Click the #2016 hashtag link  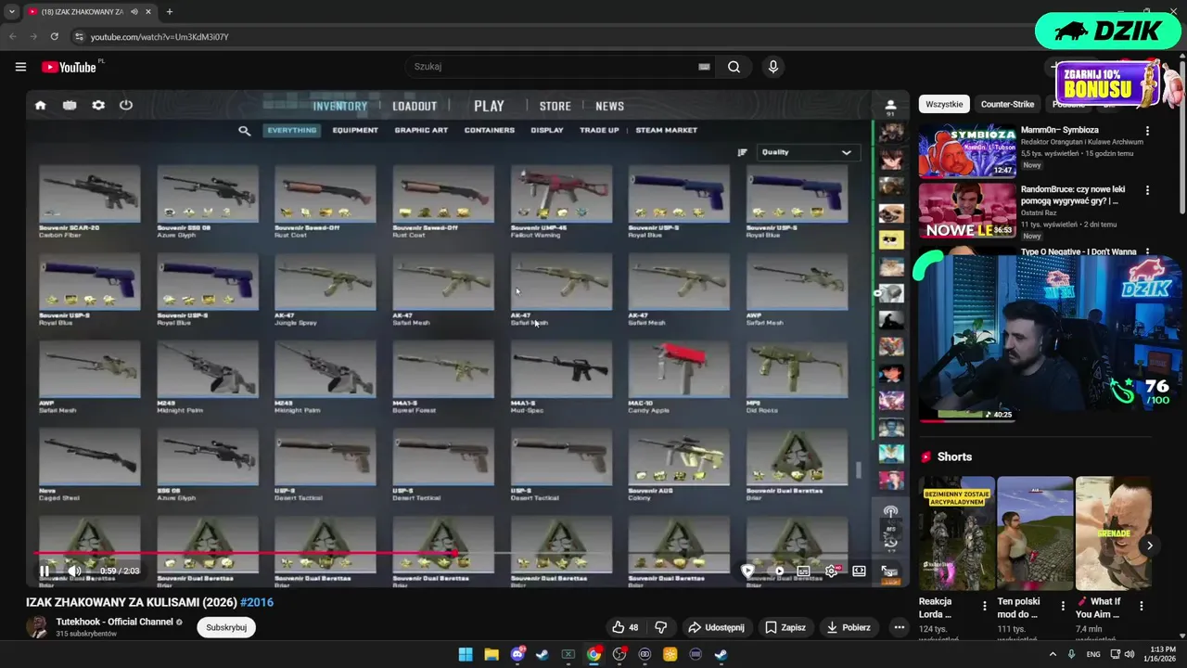(x=257, y=602)
